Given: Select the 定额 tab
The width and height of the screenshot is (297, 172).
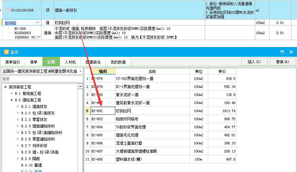Looking at the screenshot, I should (51, 62).
